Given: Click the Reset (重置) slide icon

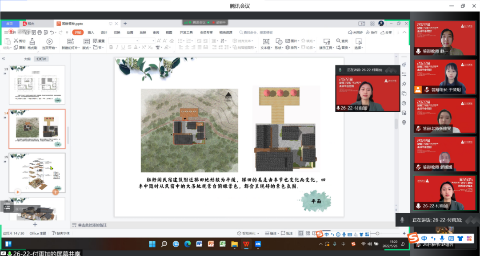Looking at the screenshot, I should pyautogui.click(x=95, y=41).
